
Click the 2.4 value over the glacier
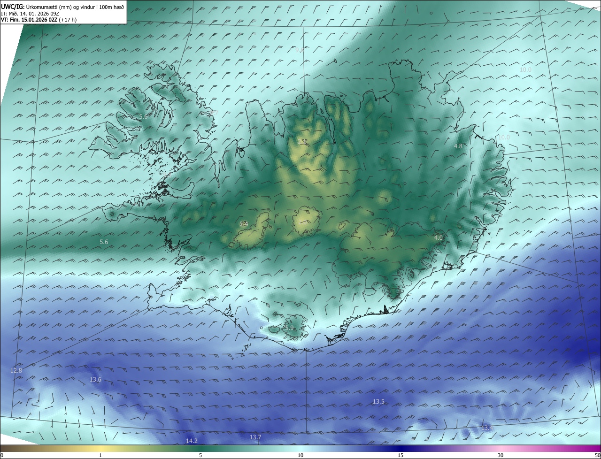click(x=244, y=224)
